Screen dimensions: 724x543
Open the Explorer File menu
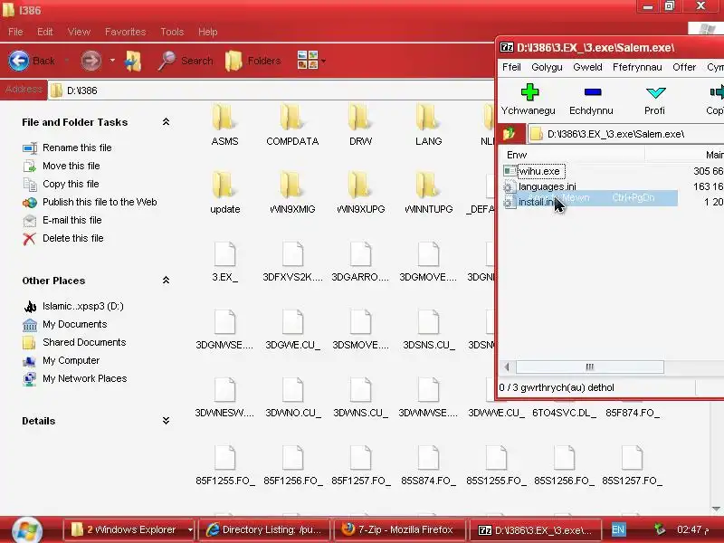[x=15, y=32]
